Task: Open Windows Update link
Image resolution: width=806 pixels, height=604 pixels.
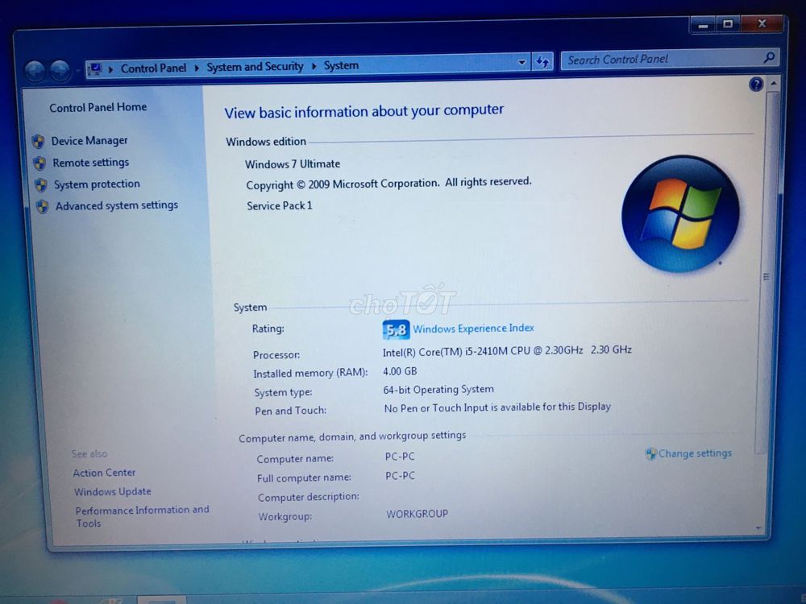Action: [113, 491]
